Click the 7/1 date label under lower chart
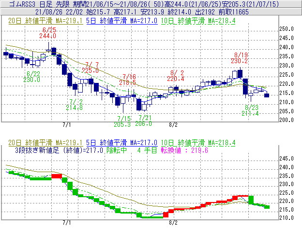This screenshot has width=302, height=229. pos(67,223)
